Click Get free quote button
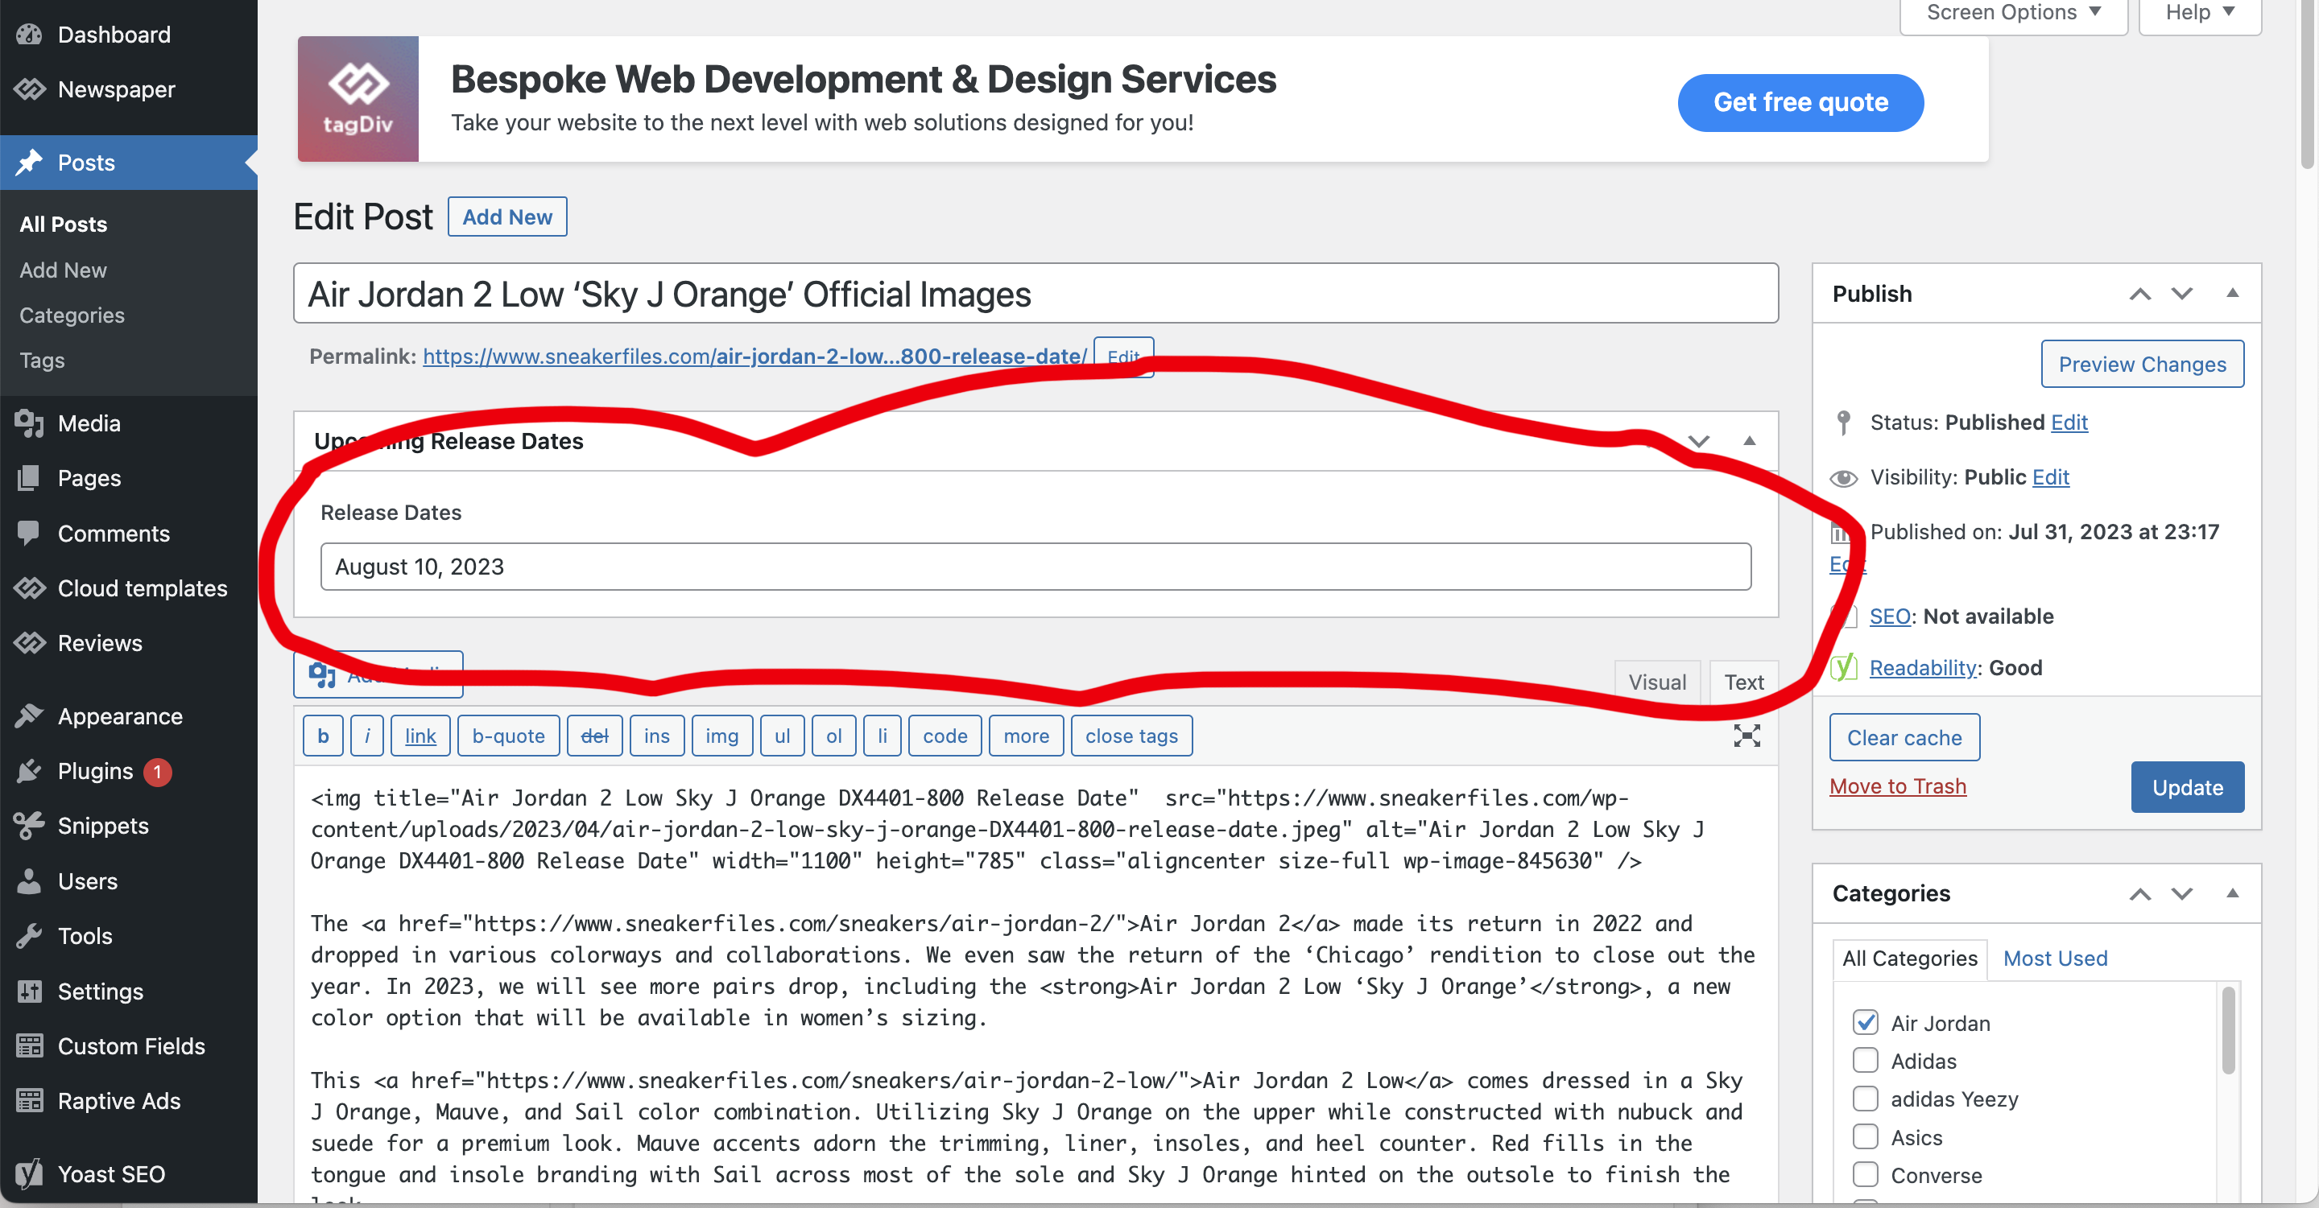 (x=1800, y=102)
